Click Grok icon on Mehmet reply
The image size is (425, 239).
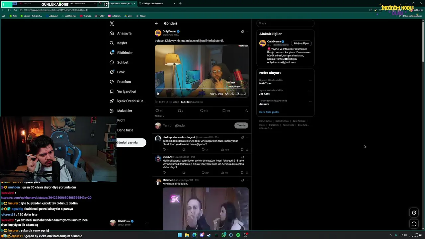coord(242,180)
